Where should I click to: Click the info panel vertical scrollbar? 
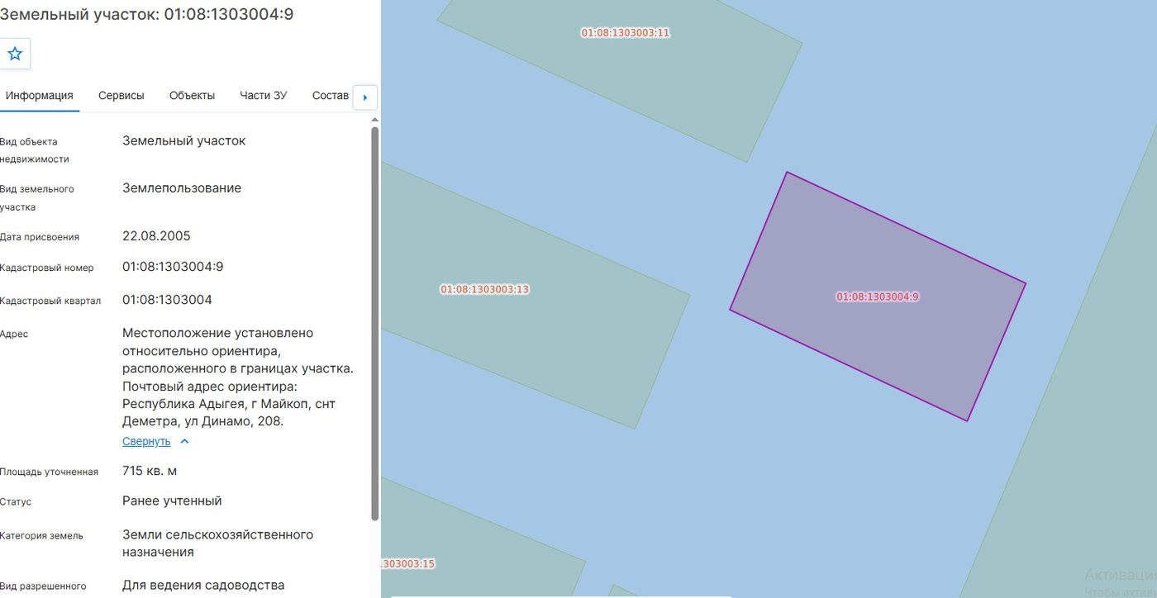coord(375,322)
